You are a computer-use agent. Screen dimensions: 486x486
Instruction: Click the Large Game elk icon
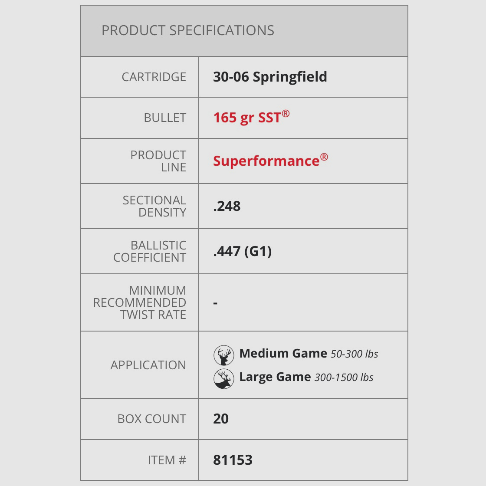(x=224, y=379)
